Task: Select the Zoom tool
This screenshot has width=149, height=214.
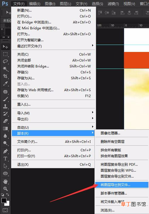Action: (5, 189)
